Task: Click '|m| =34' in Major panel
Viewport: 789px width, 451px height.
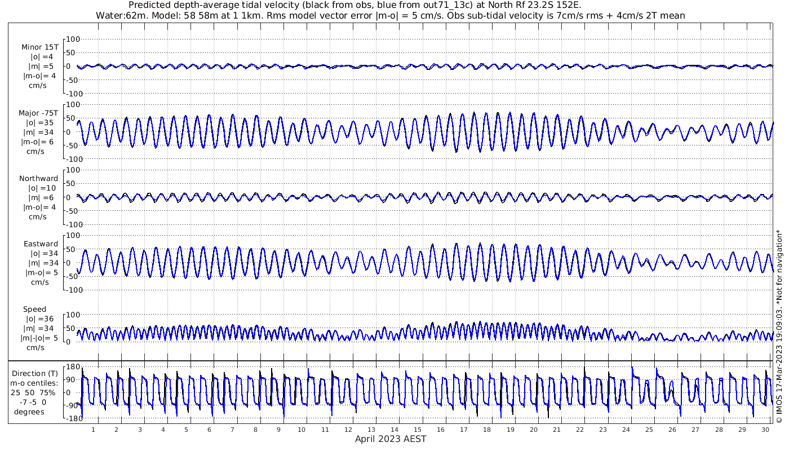Action: pos(39,132)
